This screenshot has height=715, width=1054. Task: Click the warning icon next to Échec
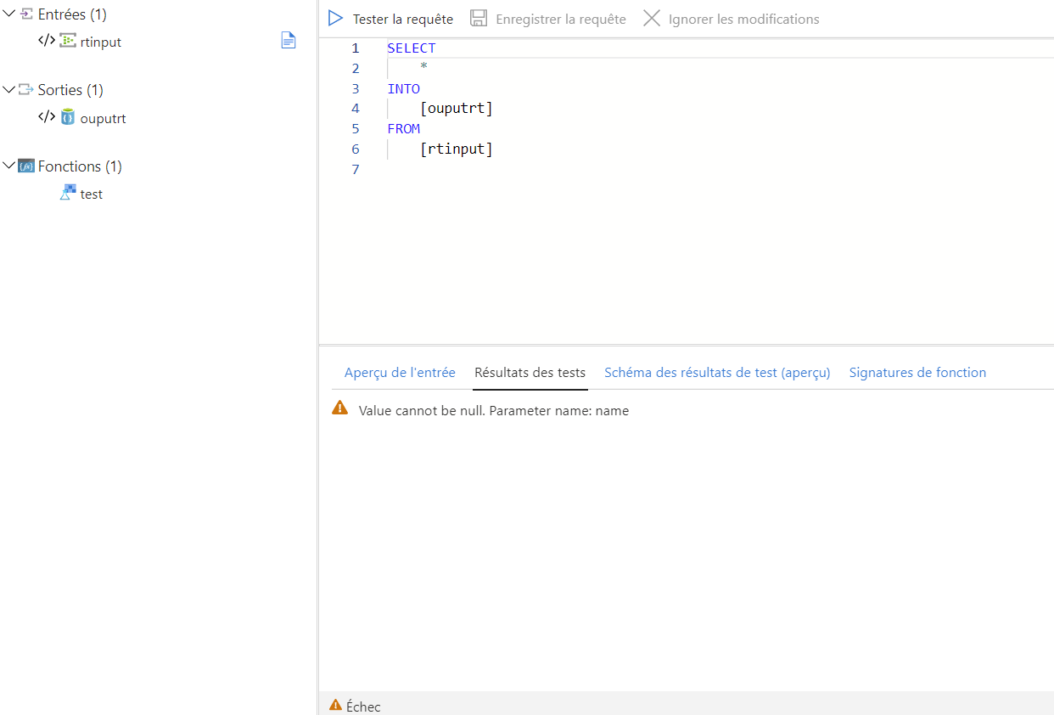tap(334, 706)
